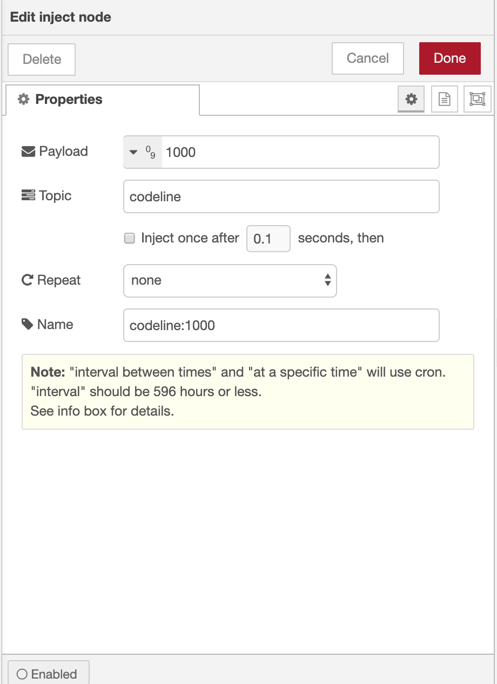Click the inject delay seconds field

point(268,239)
